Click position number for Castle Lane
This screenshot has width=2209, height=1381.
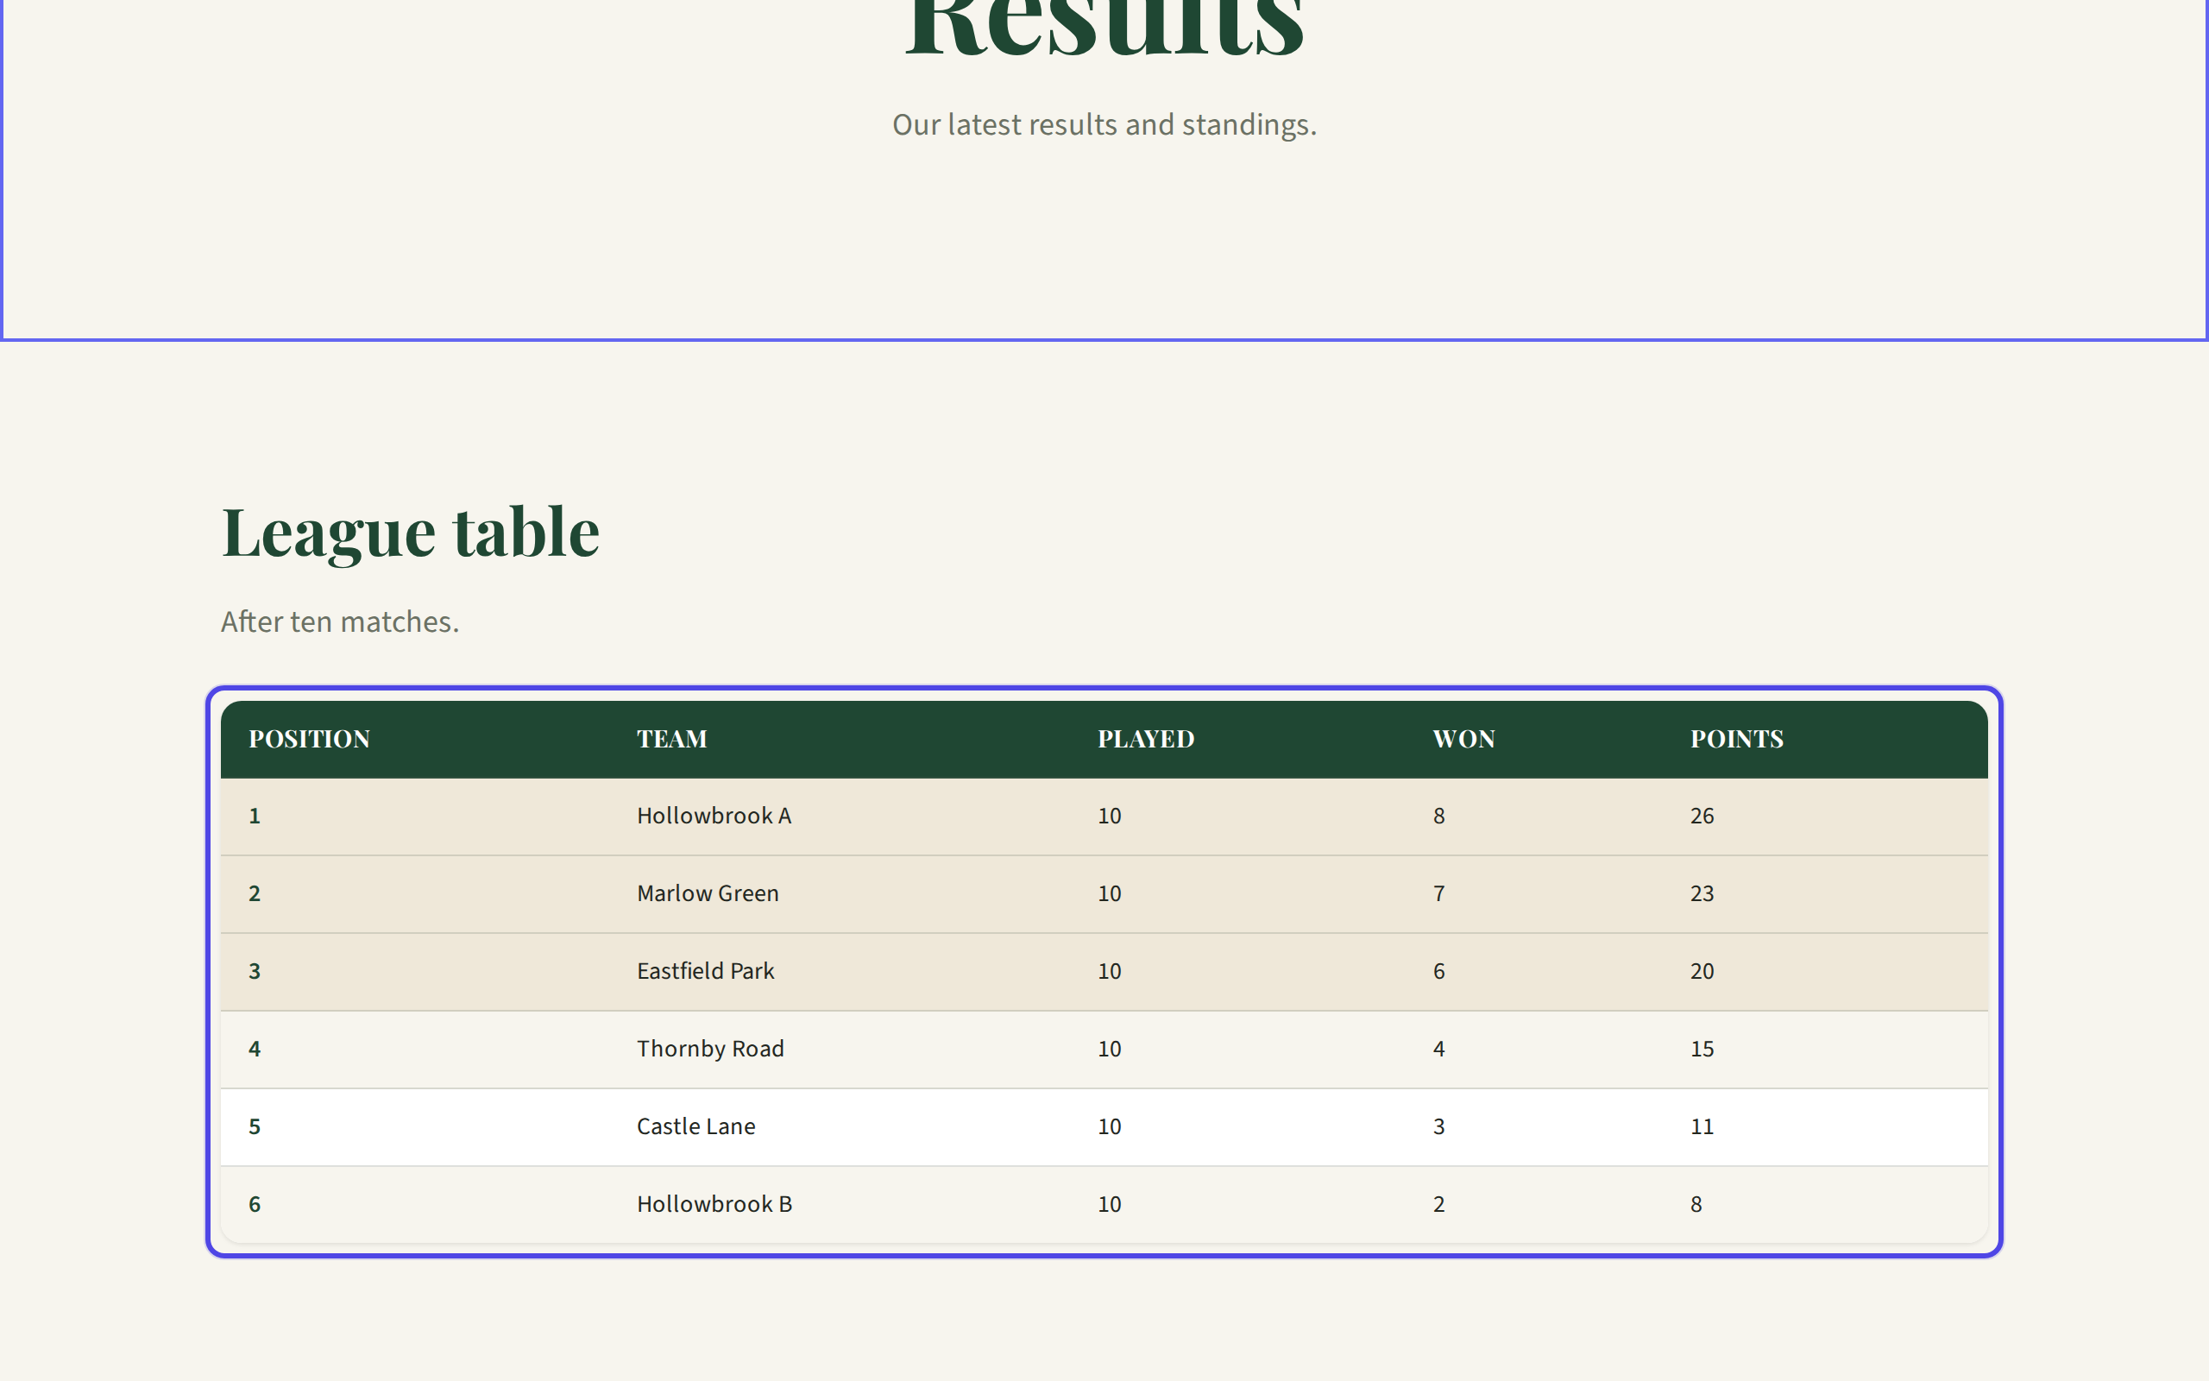tap(255, 1126)
